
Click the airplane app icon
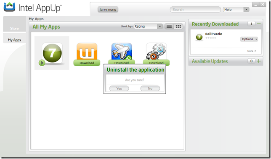122,51
